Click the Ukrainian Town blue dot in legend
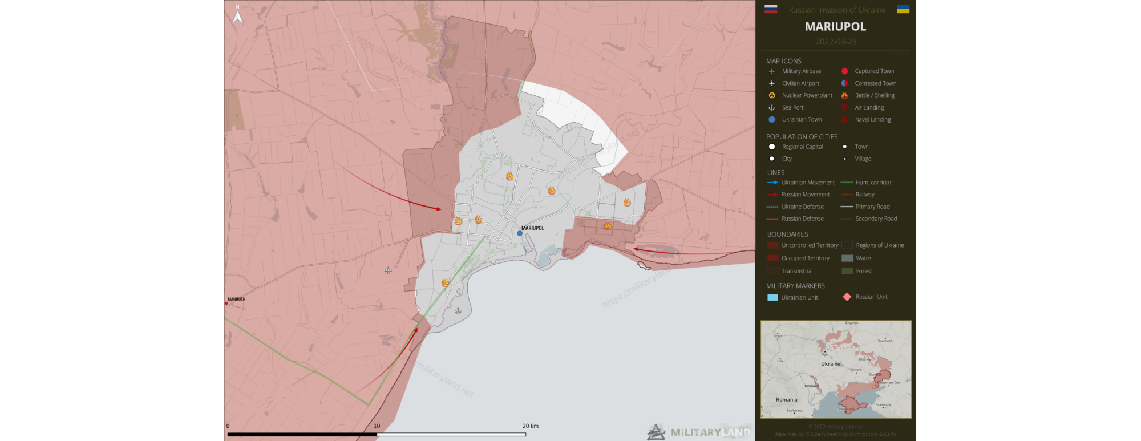This screenshot has width=1141, height=441. pos(772,119)
